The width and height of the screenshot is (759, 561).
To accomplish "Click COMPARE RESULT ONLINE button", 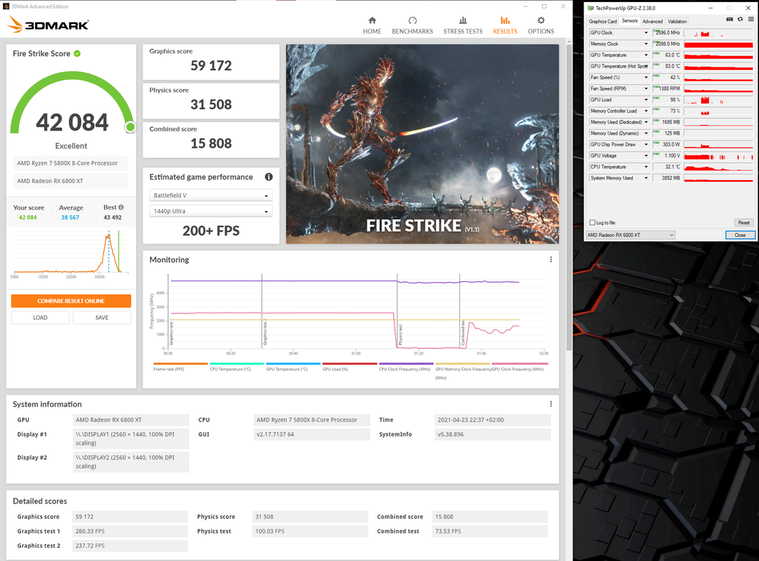I will click(x=71, y=301).
